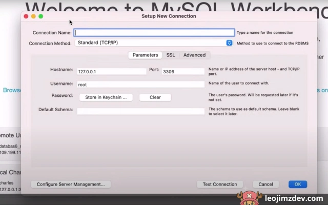Focus the Default Schema input field

[141, 111]
